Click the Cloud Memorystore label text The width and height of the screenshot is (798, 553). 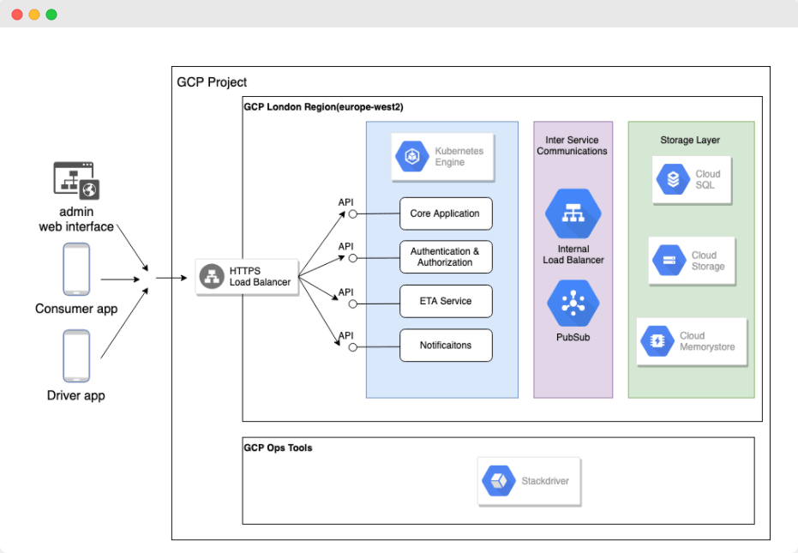click(707, 341)
